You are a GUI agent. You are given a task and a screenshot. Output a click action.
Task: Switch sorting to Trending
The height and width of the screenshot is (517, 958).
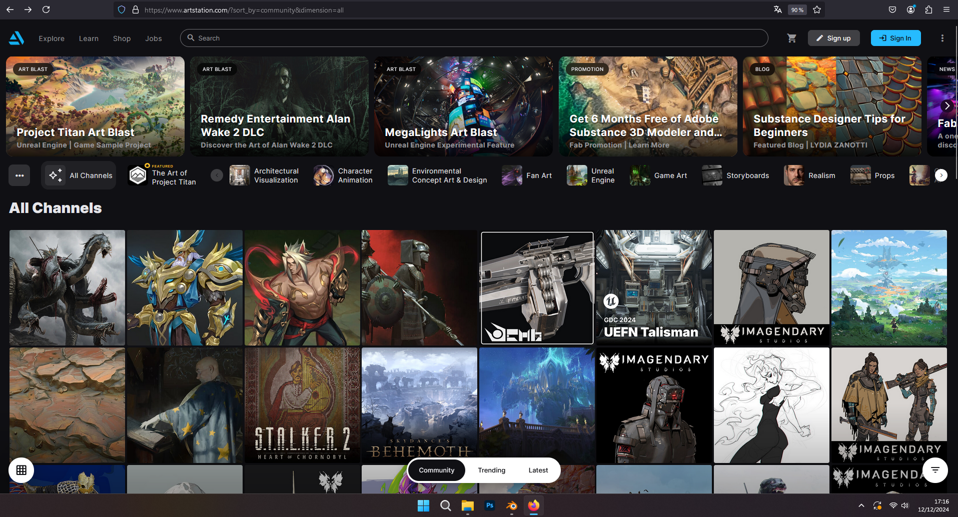pos(491,470)
